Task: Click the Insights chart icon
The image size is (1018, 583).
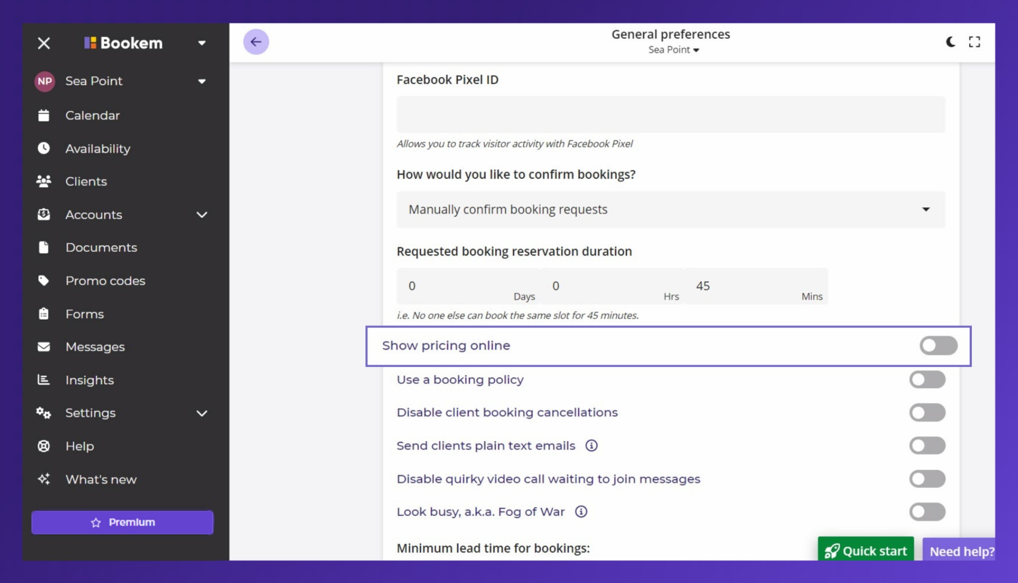Action: pyautogui.click(x=44, y=380)
